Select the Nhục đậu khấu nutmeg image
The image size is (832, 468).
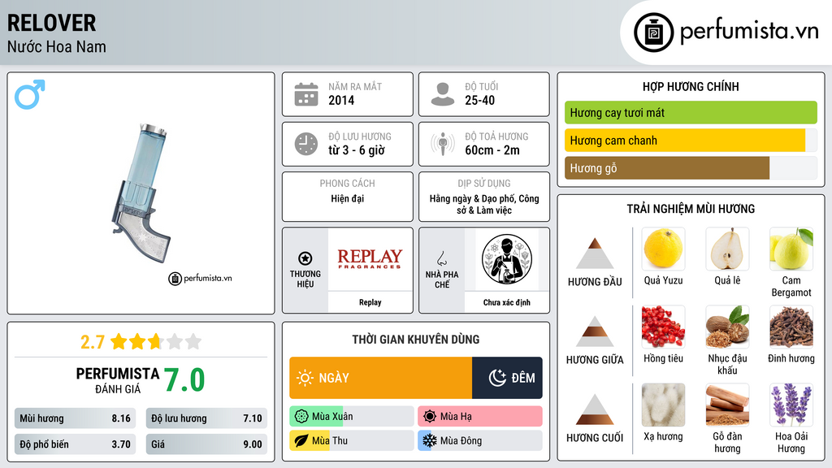pos(727,327)
